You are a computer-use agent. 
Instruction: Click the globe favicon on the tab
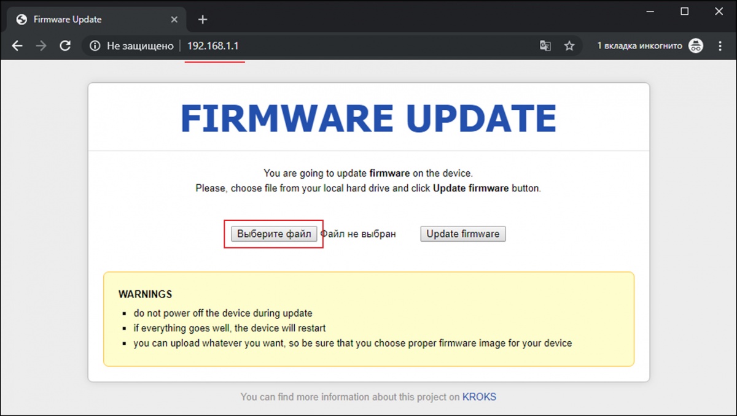coord(22,20)
